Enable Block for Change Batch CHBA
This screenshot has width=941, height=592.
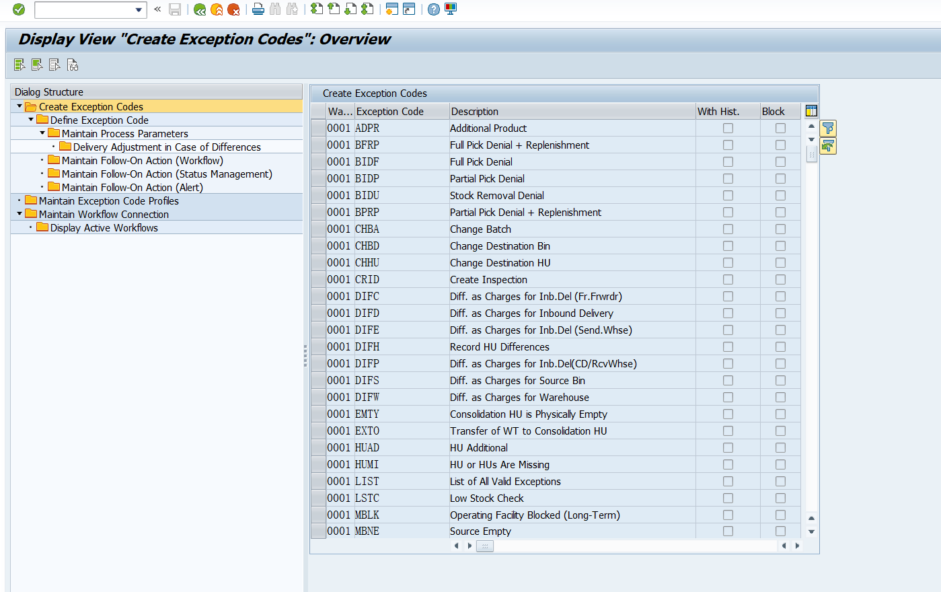[x=780, y=229]
